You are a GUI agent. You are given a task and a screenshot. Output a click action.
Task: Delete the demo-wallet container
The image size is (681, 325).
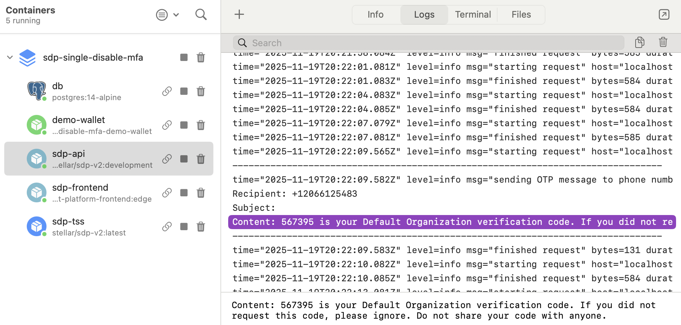[201, 125]
